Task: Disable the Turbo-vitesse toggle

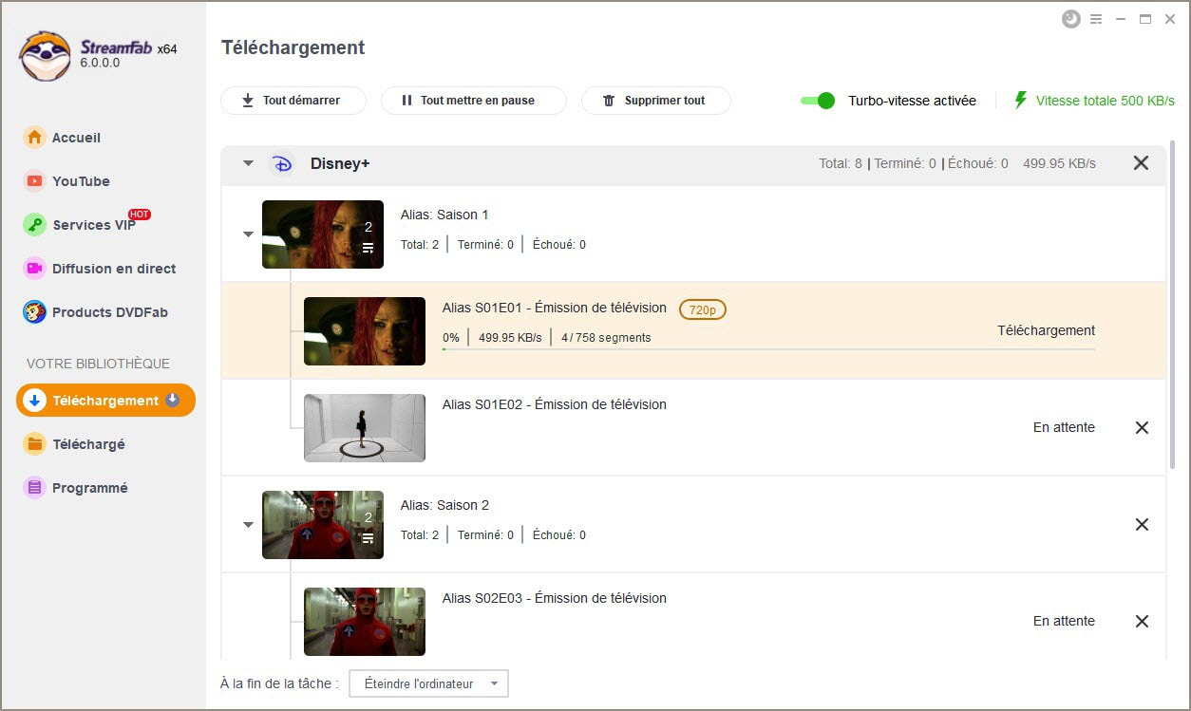Action: (818, 101)
